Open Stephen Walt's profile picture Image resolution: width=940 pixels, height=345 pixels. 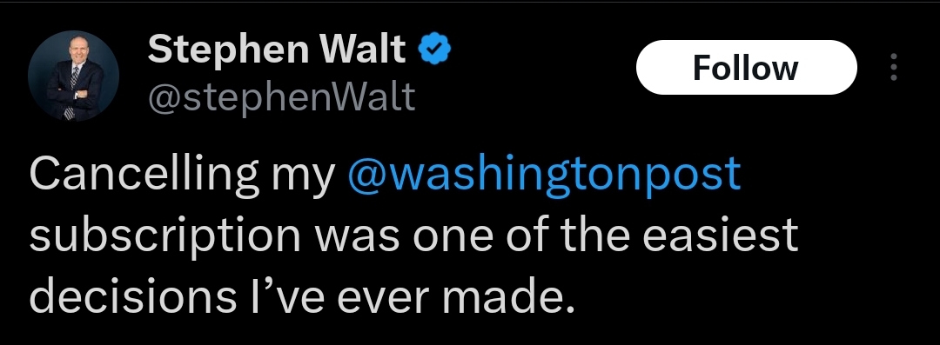point(73,76)
